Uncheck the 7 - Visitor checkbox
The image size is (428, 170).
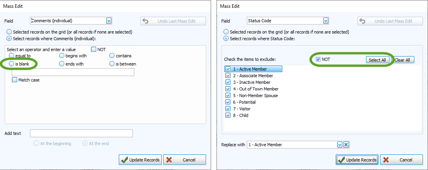coord(228,109)
